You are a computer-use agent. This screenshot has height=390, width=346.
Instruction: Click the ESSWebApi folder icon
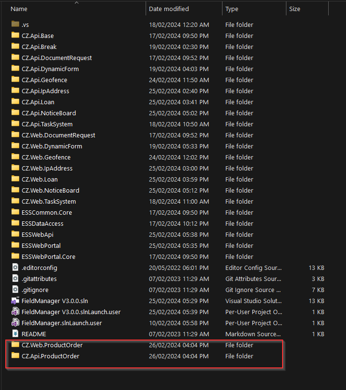[x=15, y=234]
